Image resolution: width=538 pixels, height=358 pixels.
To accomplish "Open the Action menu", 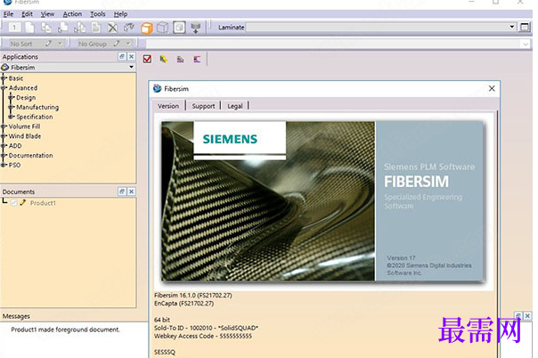I will pos(72,14).
